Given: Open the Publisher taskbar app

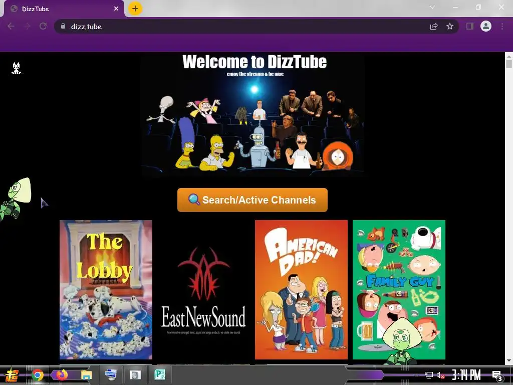Looking at the screenshot, I should point(160,375).
